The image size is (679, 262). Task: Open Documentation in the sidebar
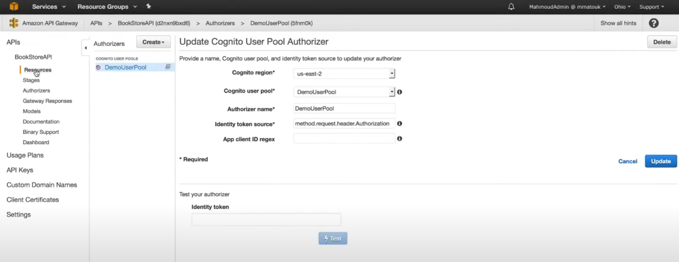pos(41,122)
